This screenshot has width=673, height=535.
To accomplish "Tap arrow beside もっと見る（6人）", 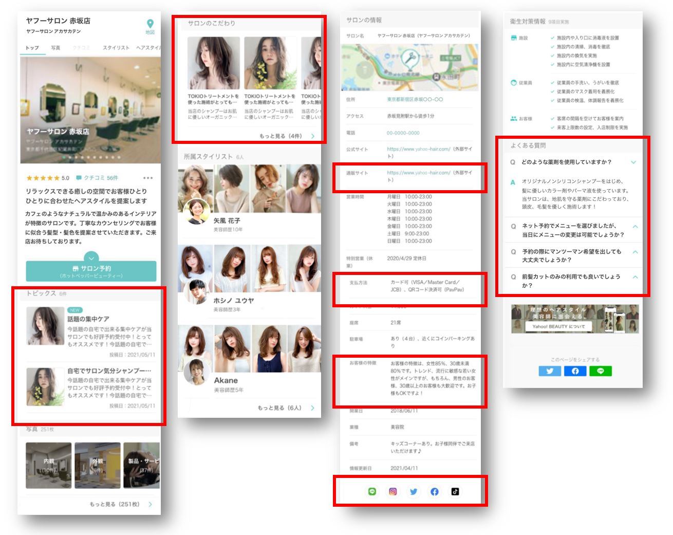I will pyautogui.click(x=312, y=408).
